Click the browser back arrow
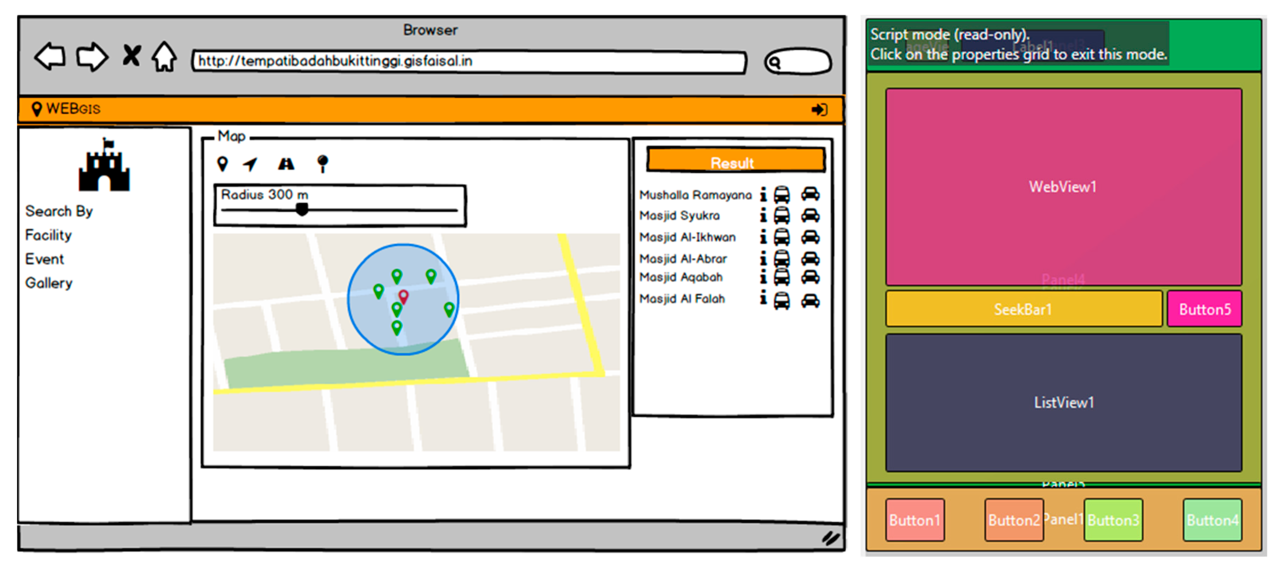The width and height of the screenshot is (1280, 570). (50, 56)
